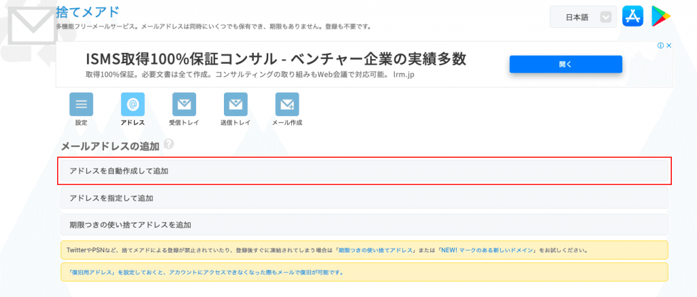
Task: Open the Apple App Store icon
Action: tap(632, 16)
